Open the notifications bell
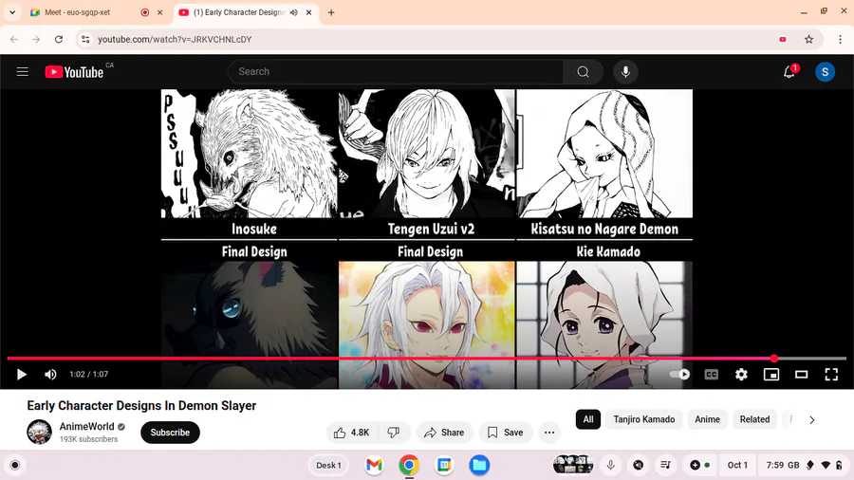 [789, 72]
